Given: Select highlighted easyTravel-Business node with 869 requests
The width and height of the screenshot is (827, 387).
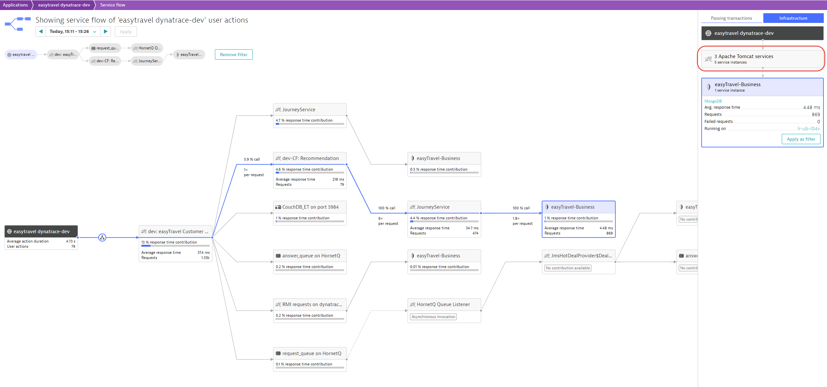Looking at the screenshot, I should (578, 219).
